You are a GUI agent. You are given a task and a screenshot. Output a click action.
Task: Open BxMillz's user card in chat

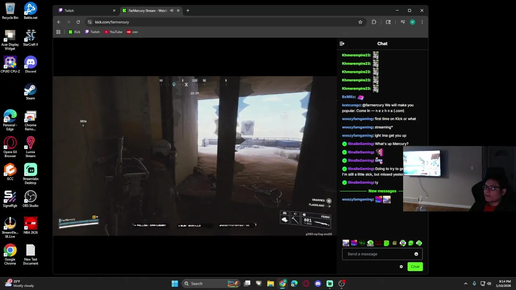point(349,97)
